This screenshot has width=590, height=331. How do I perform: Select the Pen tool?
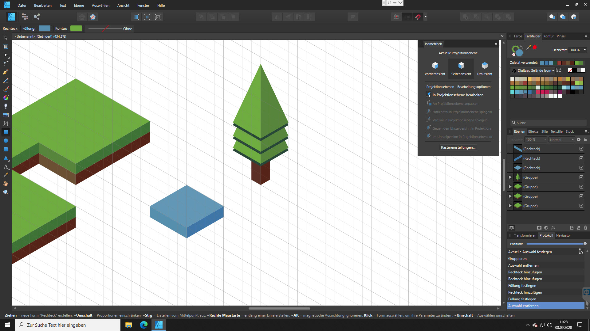tap(6, 72)
